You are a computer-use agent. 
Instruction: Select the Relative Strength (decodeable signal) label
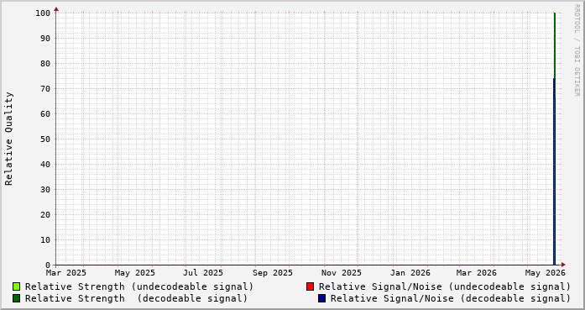pyautogui.click(x=136, y=298)
